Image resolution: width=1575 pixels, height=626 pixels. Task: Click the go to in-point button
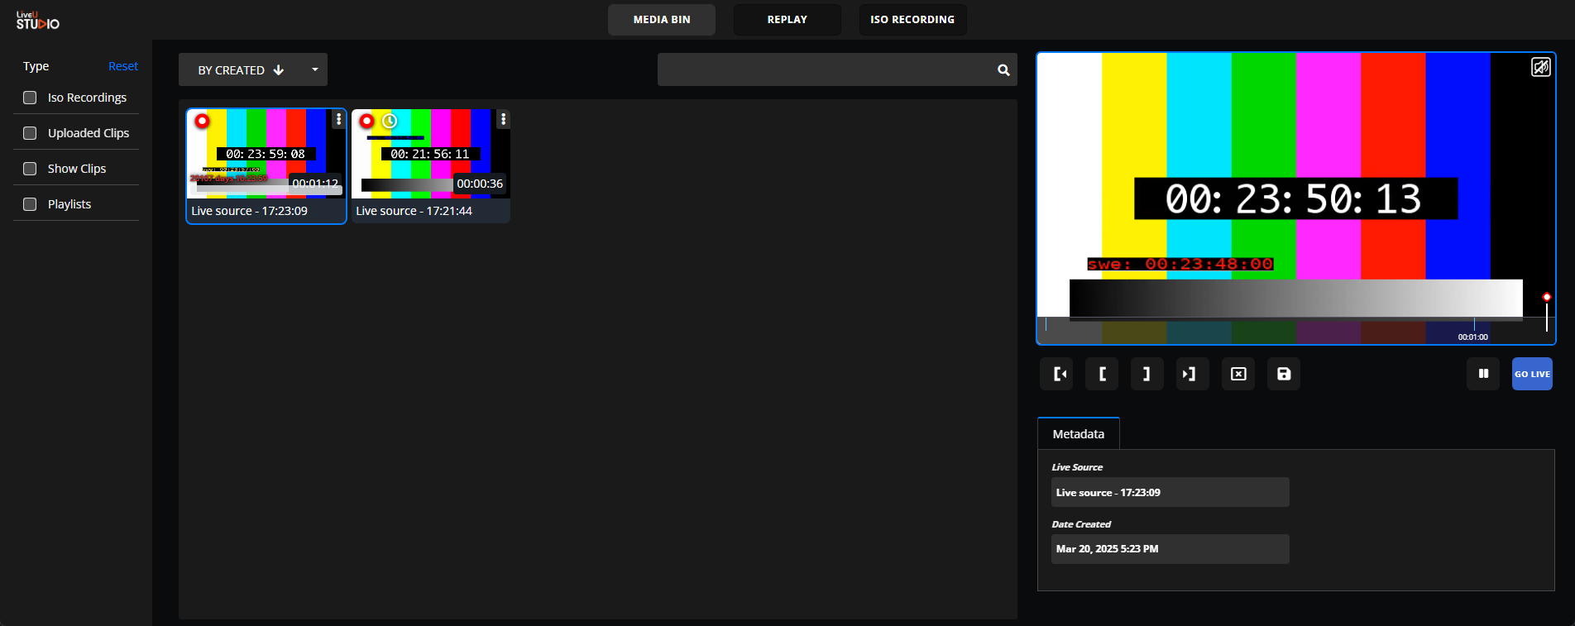[1056, 374]
